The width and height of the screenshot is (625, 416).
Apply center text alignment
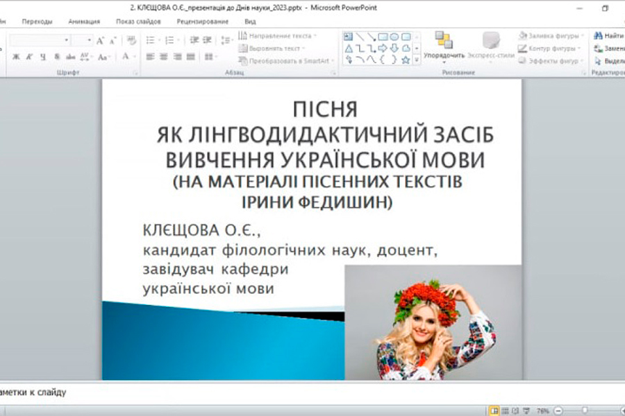point(164,57)
